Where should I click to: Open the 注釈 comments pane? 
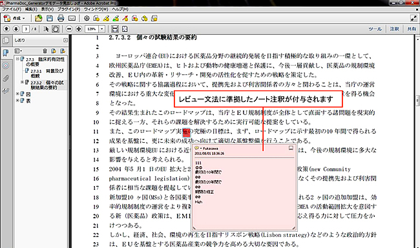[x=394, y=28]
